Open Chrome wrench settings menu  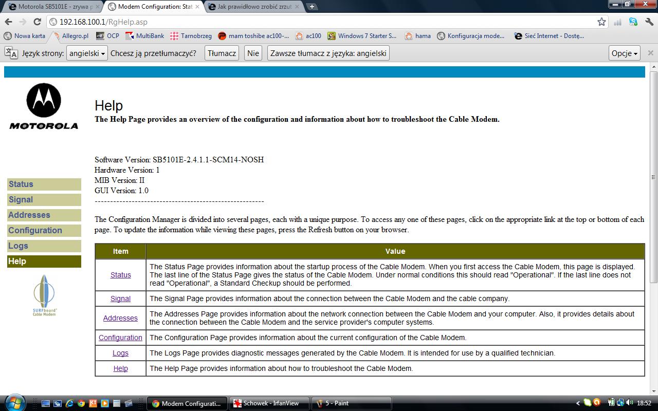point(649,22)
